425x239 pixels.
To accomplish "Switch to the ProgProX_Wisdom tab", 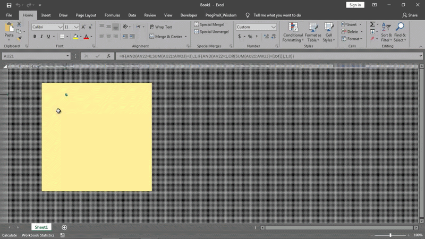I will 221,15.
